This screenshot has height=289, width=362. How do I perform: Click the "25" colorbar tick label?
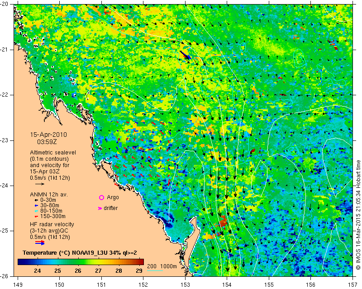coord(58,271)
